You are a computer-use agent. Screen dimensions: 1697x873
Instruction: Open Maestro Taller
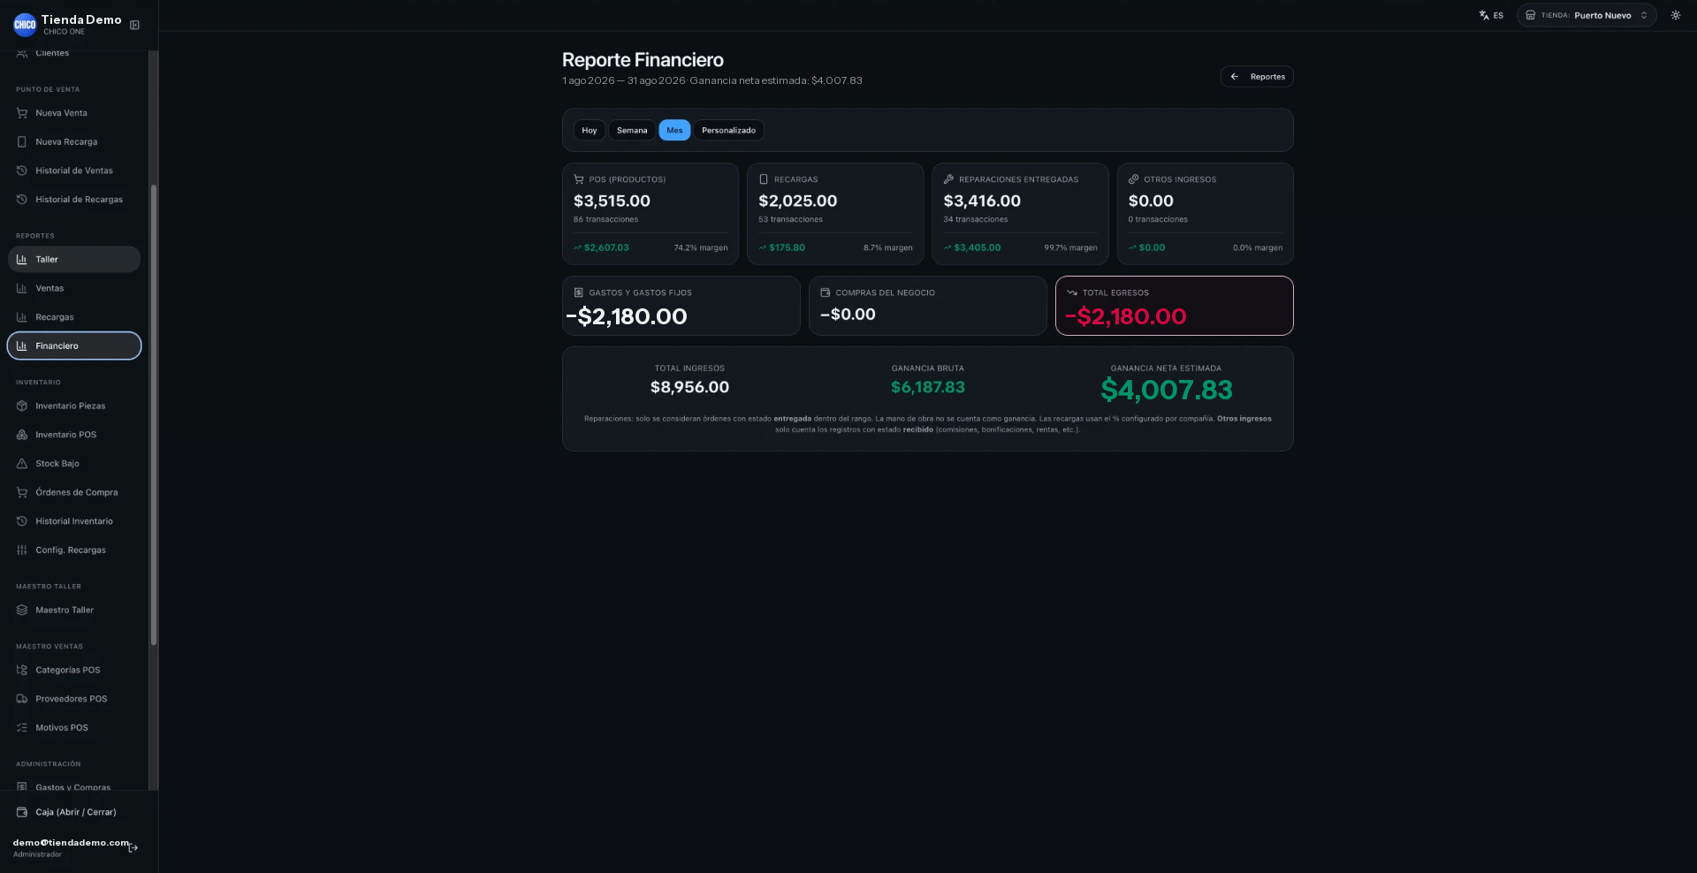[x=74, y=611]
